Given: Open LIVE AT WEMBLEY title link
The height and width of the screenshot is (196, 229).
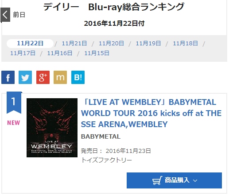Looking at the screenshot, I should pos(151,113).
